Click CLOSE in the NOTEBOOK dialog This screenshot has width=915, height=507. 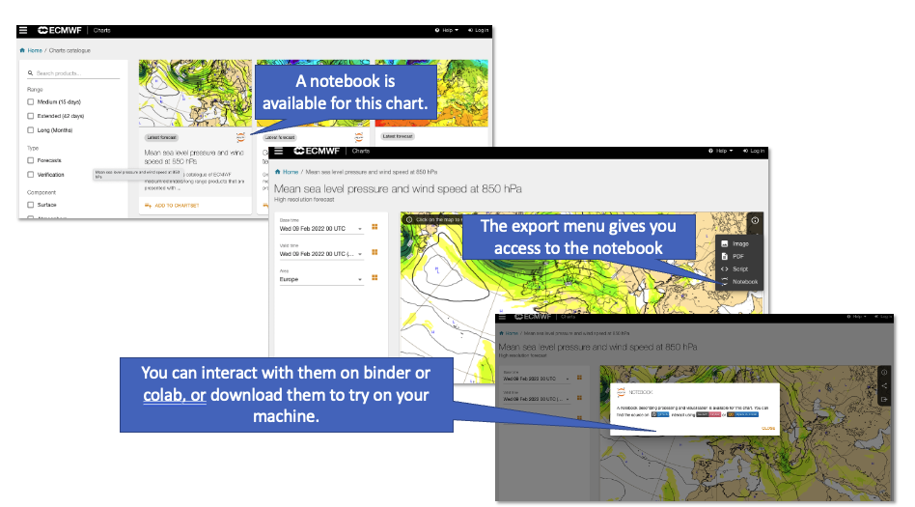pos(768,428)
